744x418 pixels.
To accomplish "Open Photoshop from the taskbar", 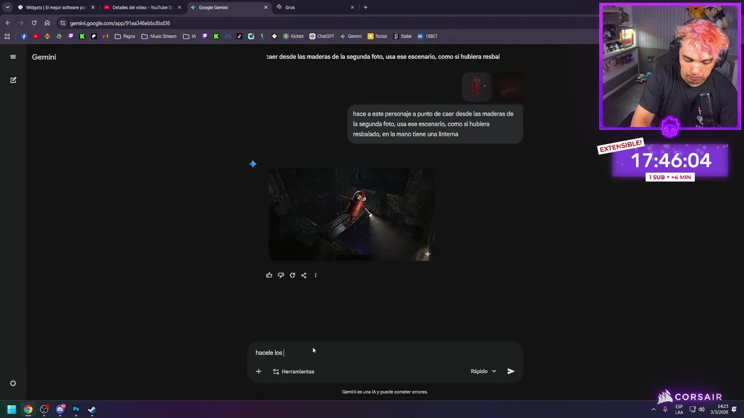I will [x=76, y=409].
